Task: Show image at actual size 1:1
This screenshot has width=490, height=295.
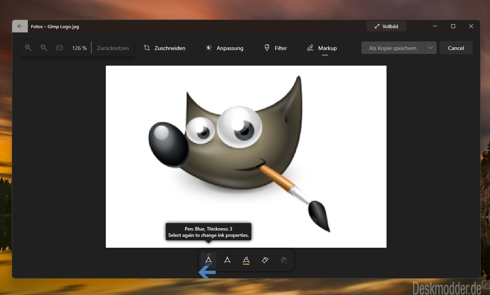Action: click(60, 48)
